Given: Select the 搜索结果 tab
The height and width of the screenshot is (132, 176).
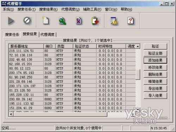Looking at the screenshot, I should [x=30, y=34].
